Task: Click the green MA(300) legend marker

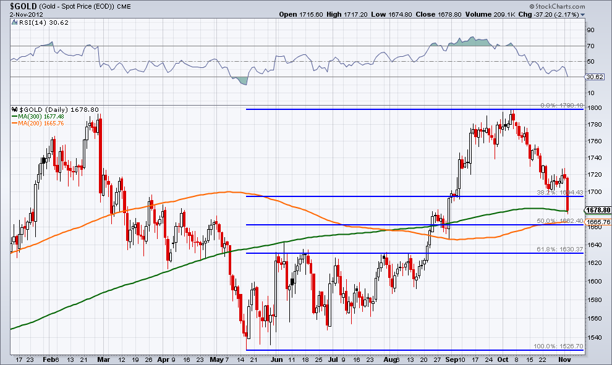Action: (x=14, y=116)
